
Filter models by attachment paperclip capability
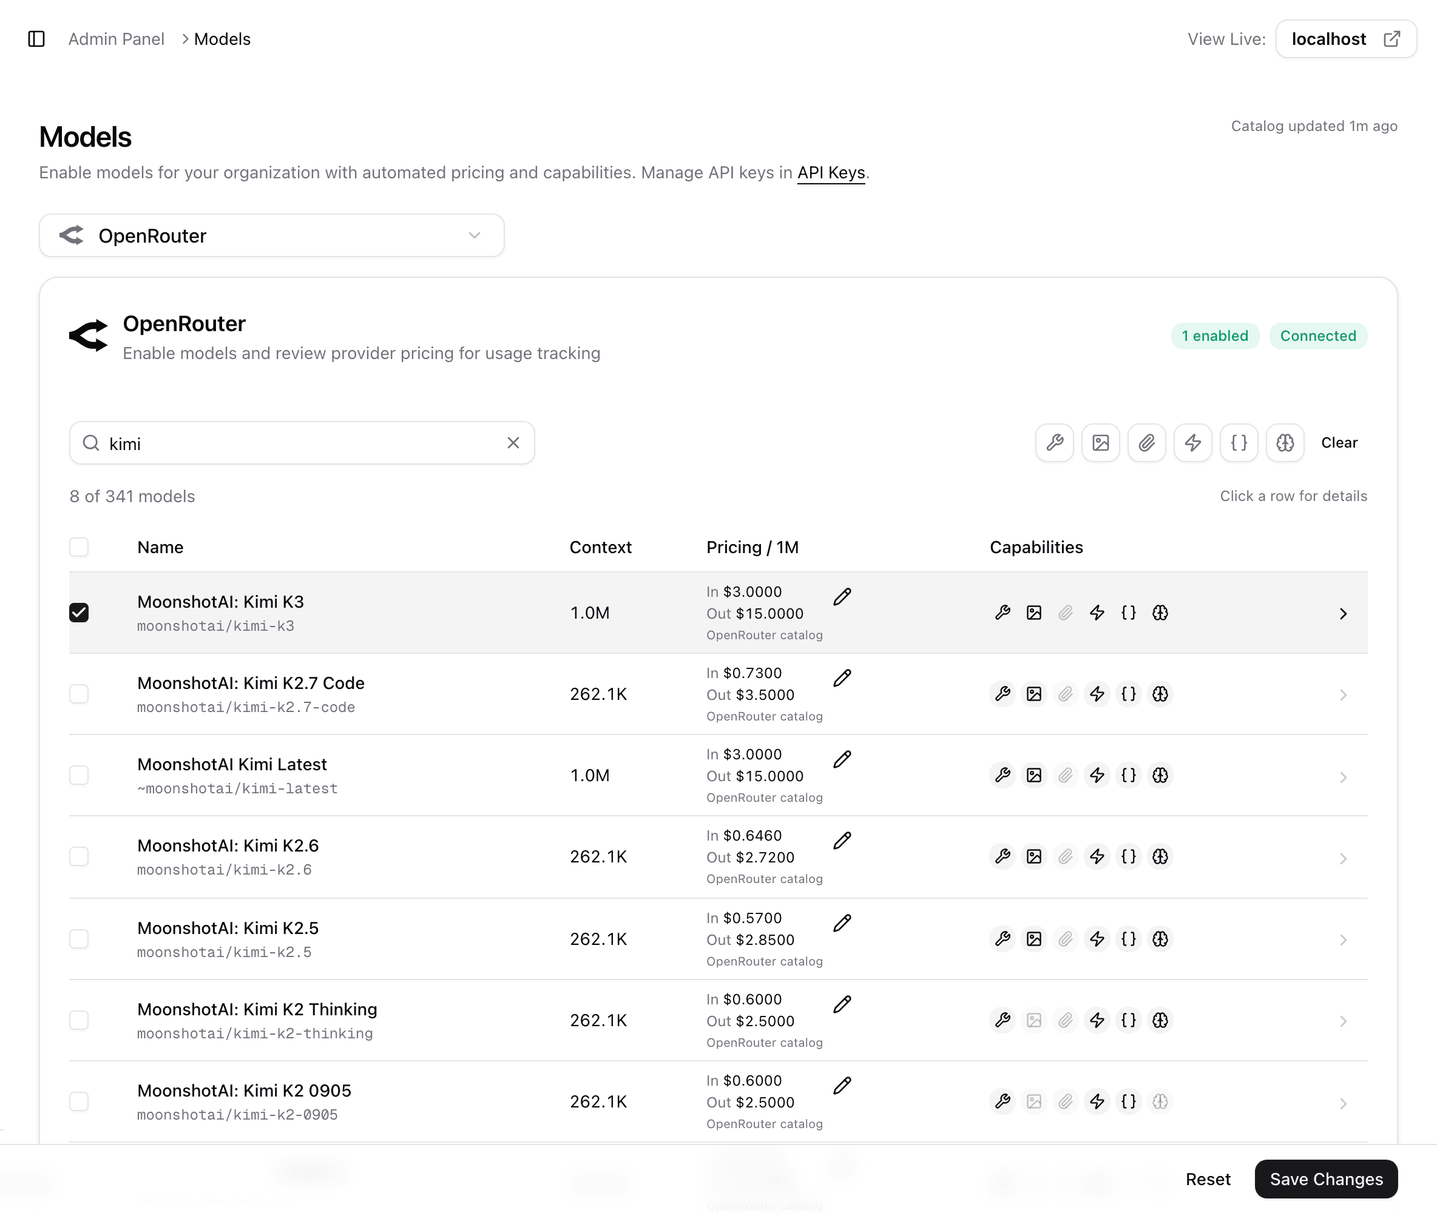pos(1147,443)
